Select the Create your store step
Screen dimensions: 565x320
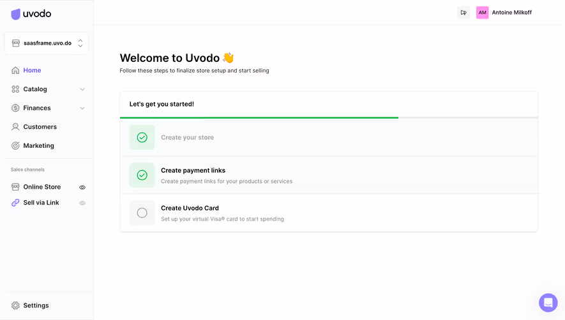tap(329, 138)
